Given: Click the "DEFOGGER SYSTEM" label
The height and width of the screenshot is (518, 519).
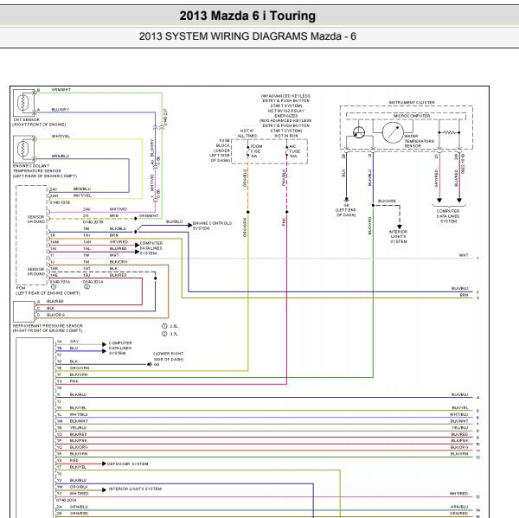Looking at the screenshot, I should pyautogui.click(x=128, y=464).
